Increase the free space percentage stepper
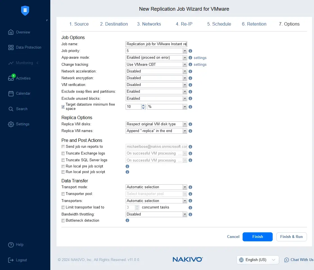 [143, 105]
